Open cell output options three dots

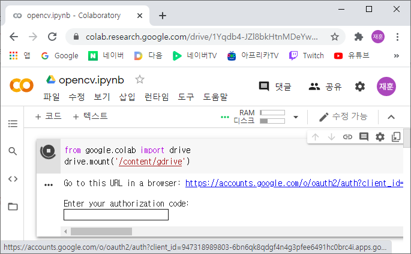coord(49,185)
